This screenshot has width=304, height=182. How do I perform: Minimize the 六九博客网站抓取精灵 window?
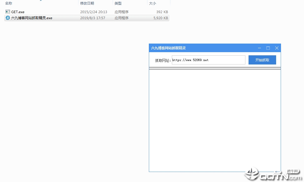click(x=259, y=48)
